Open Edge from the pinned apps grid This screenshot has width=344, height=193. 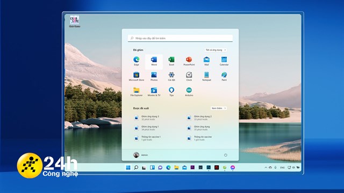[x=136, y=61]
